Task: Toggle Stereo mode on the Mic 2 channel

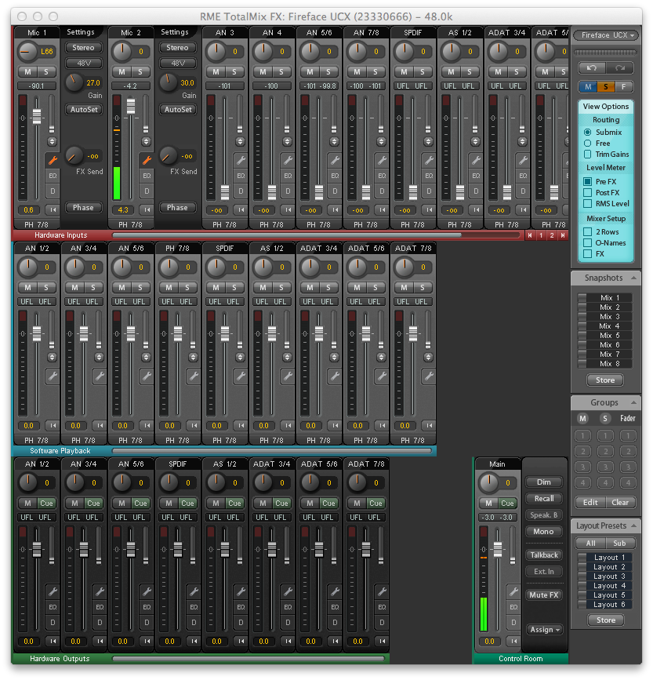Action: pos(176,47)
